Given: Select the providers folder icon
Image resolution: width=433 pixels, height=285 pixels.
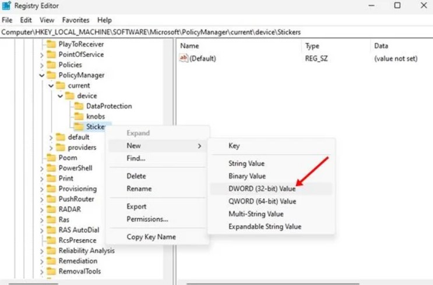Looking at the screenshot, I should click(61, 148).
